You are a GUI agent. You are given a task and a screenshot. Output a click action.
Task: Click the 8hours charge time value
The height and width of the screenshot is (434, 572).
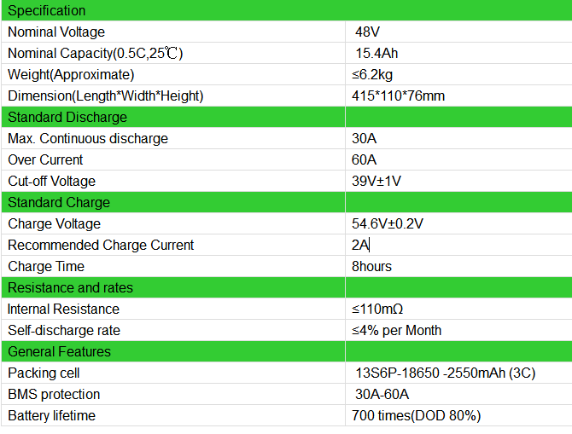coord(371,267)
